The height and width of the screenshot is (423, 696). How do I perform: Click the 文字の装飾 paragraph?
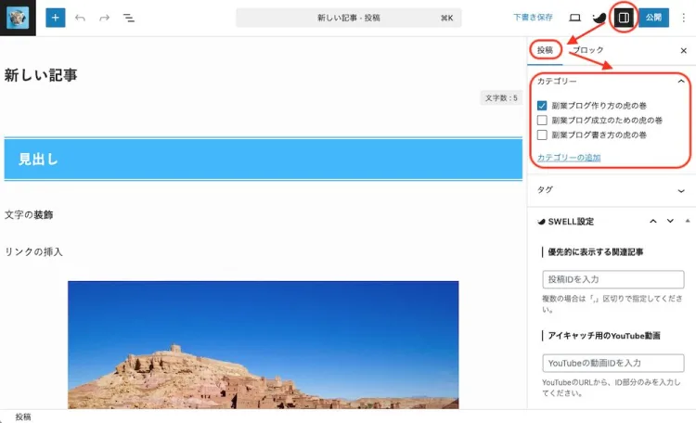29,215
